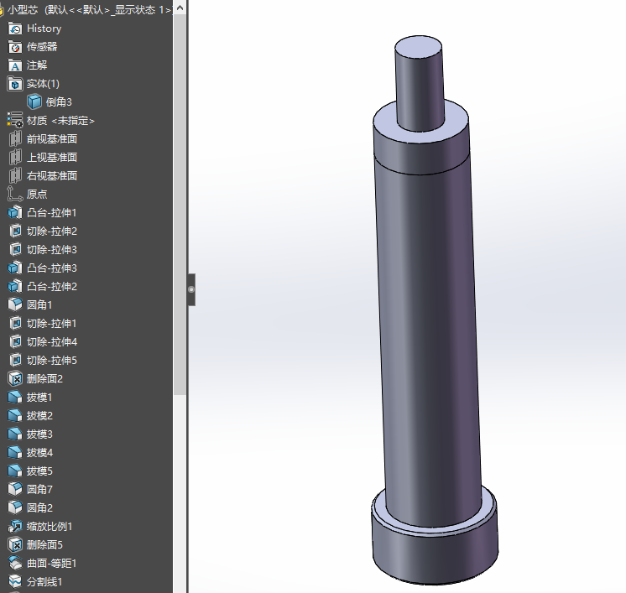Viewport: 626px width, 593px height.
Task: Select the 缩放比例1 scale icon
Action: [15, 527]
